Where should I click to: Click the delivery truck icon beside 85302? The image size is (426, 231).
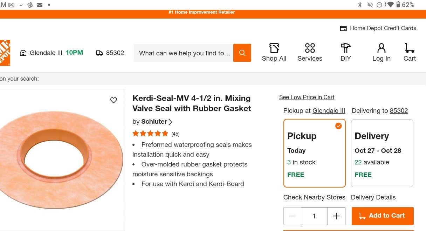pos(99,53)
